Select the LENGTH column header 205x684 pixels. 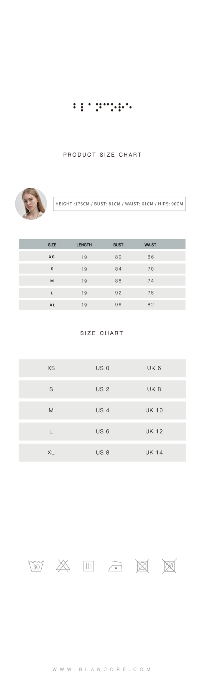84,245
